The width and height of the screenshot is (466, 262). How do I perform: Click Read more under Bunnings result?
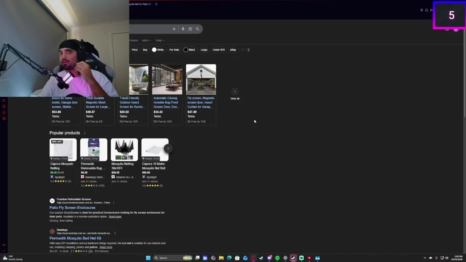[x=106, y=247]
